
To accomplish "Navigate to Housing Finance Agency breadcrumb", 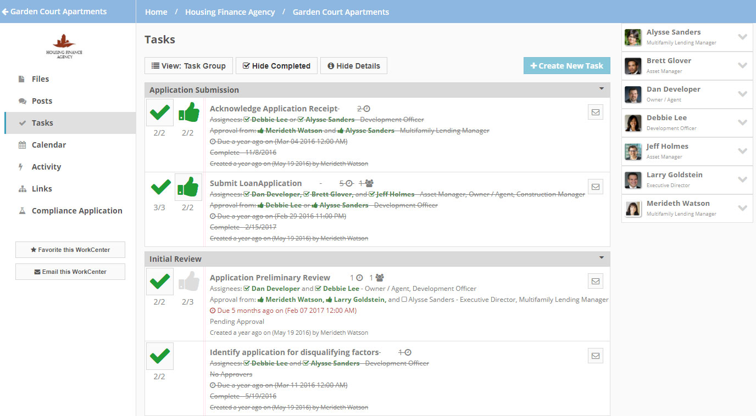I will (230, 12).
